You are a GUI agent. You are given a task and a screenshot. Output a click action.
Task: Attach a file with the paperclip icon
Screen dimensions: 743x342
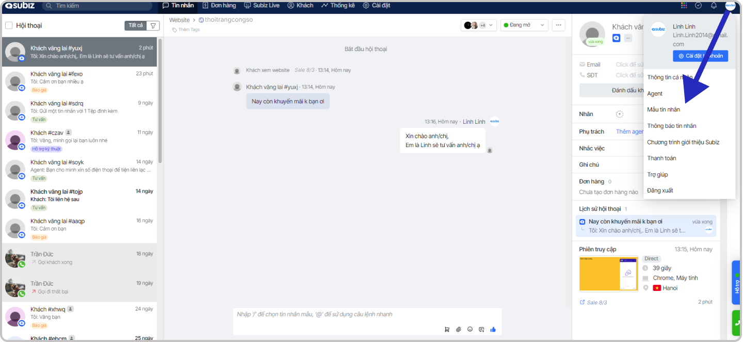coord(458,330)
